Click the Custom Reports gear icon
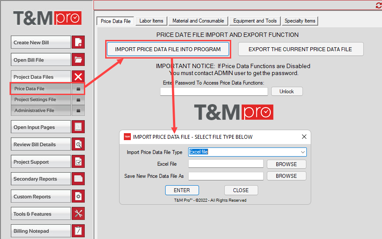 (78, 196)
